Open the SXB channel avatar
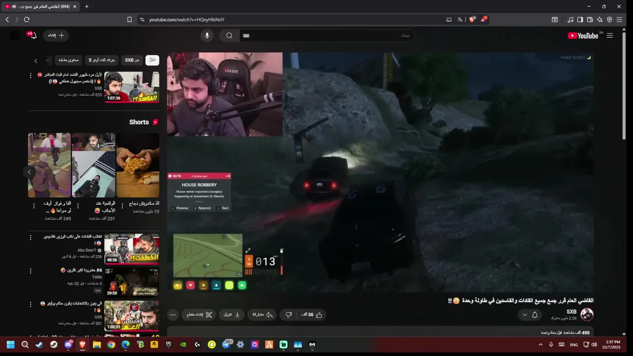Screen dimensions: 633x356 pyautogui.click(x=587, y=314)
